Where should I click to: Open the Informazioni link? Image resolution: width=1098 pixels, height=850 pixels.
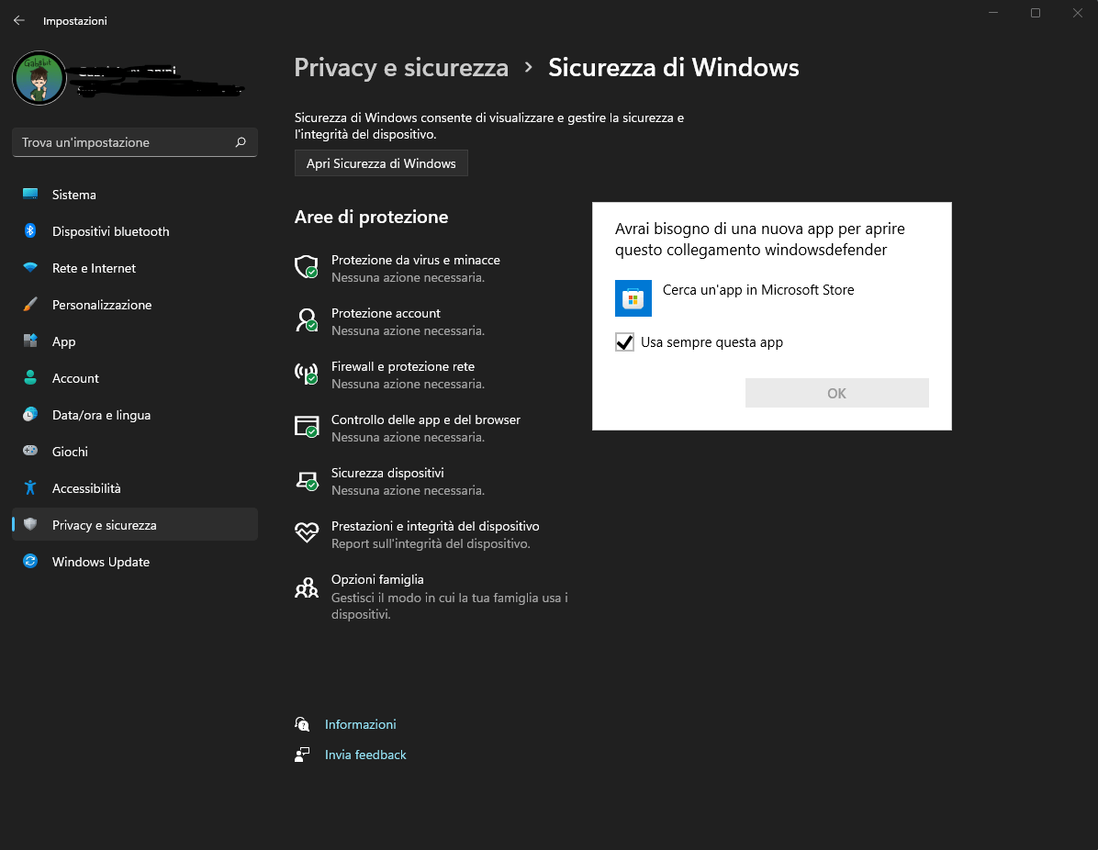pyautogui.click(x=361, y=724)
